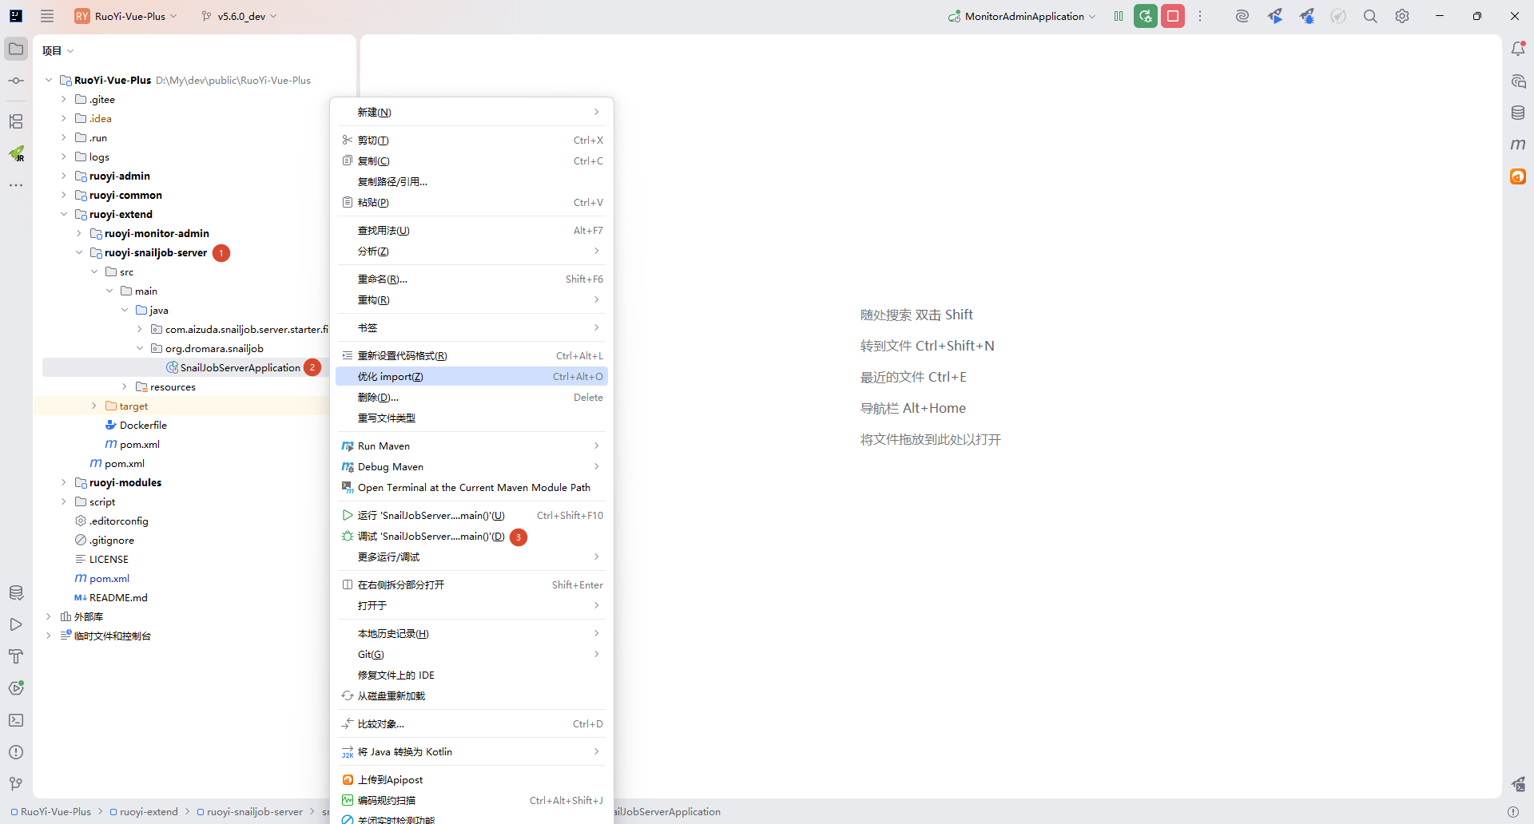Open the Problems tool window icon
This screenshot has width=1534, height=824.
16,752
